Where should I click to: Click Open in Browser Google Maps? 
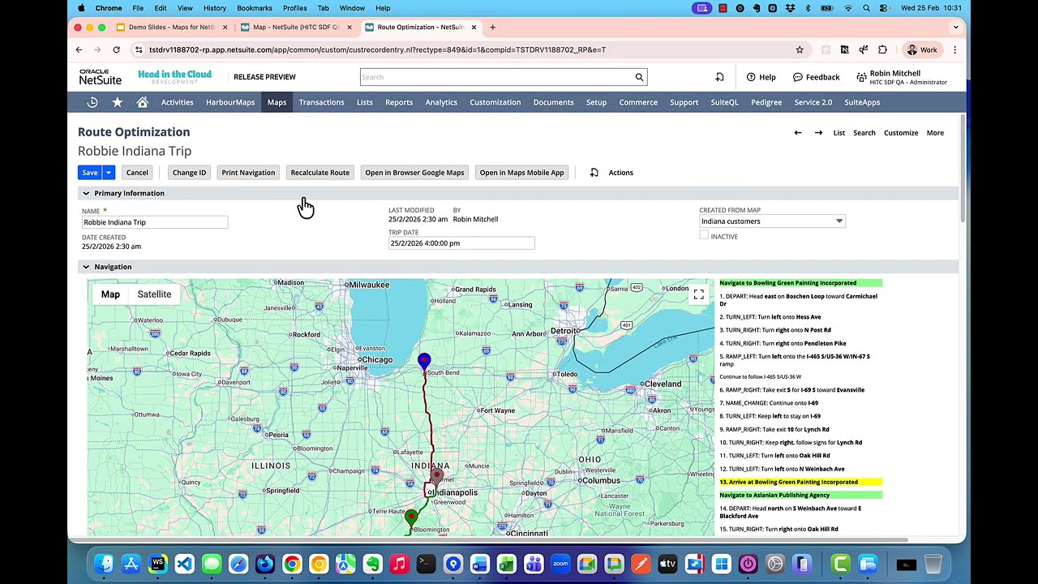tap(414, 172)
